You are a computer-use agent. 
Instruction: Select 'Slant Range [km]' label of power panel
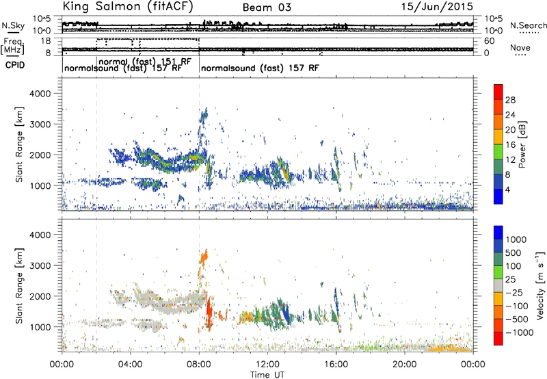click(19, 144)
